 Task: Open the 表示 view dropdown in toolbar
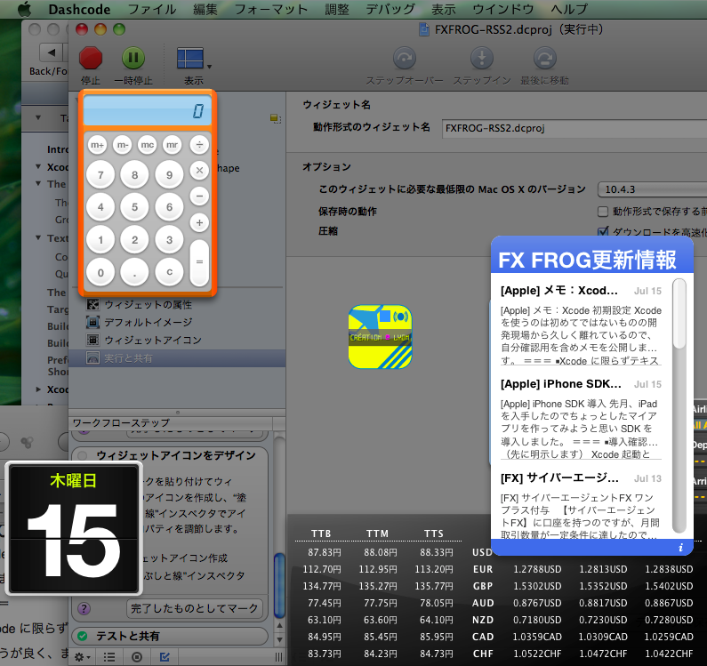click(x=194, y=59)
